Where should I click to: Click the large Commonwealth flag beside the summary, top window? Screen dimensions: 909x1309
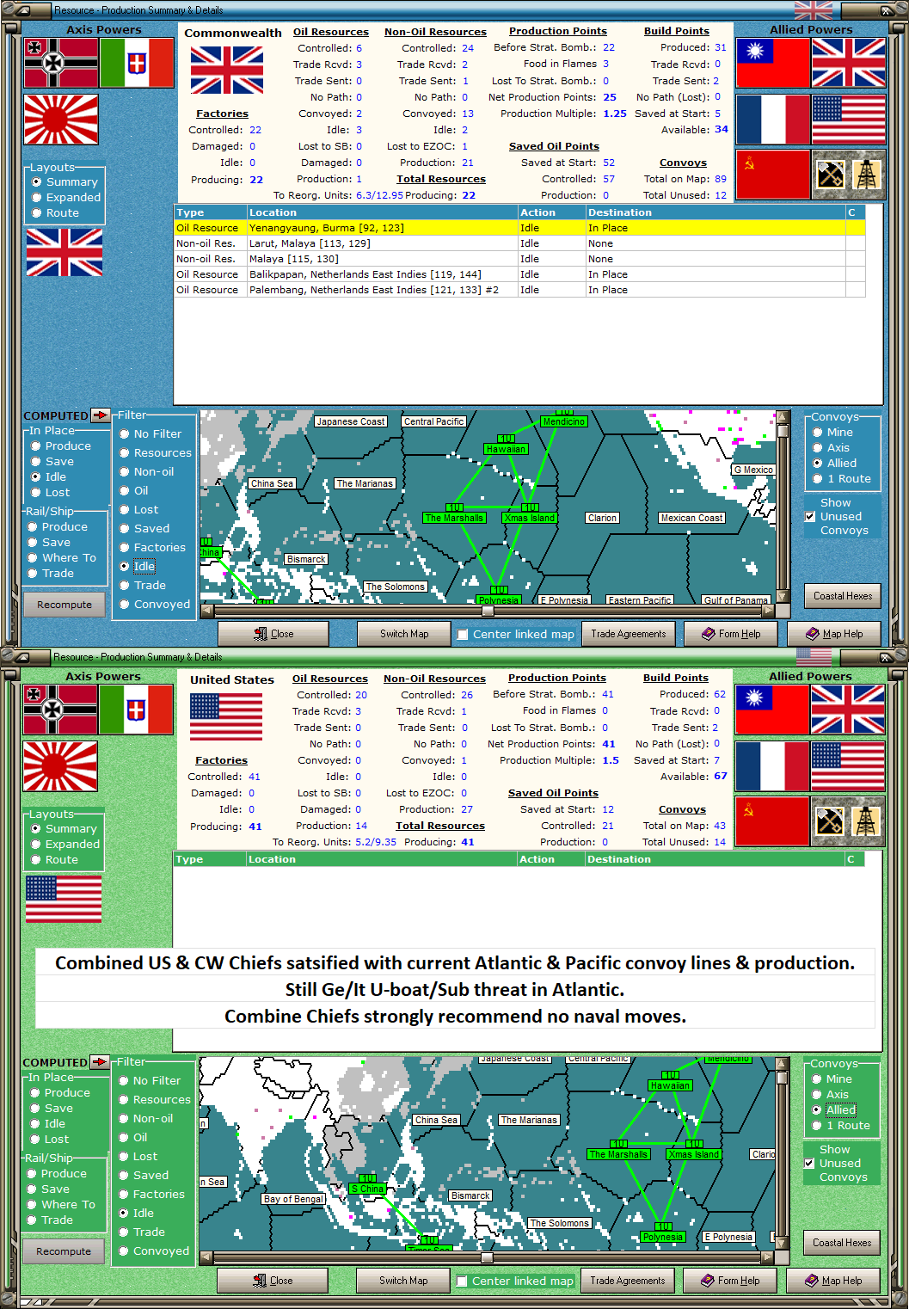(x=227, y=70)
